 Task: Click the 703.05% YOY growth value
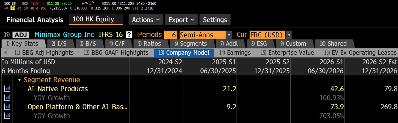[x=332, y=116]
